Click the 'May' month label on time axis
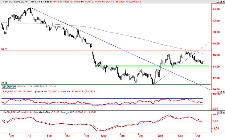Image resolution: width=225 pixels, height=140 pixels. pyautogui.click(x=104, y=136)
